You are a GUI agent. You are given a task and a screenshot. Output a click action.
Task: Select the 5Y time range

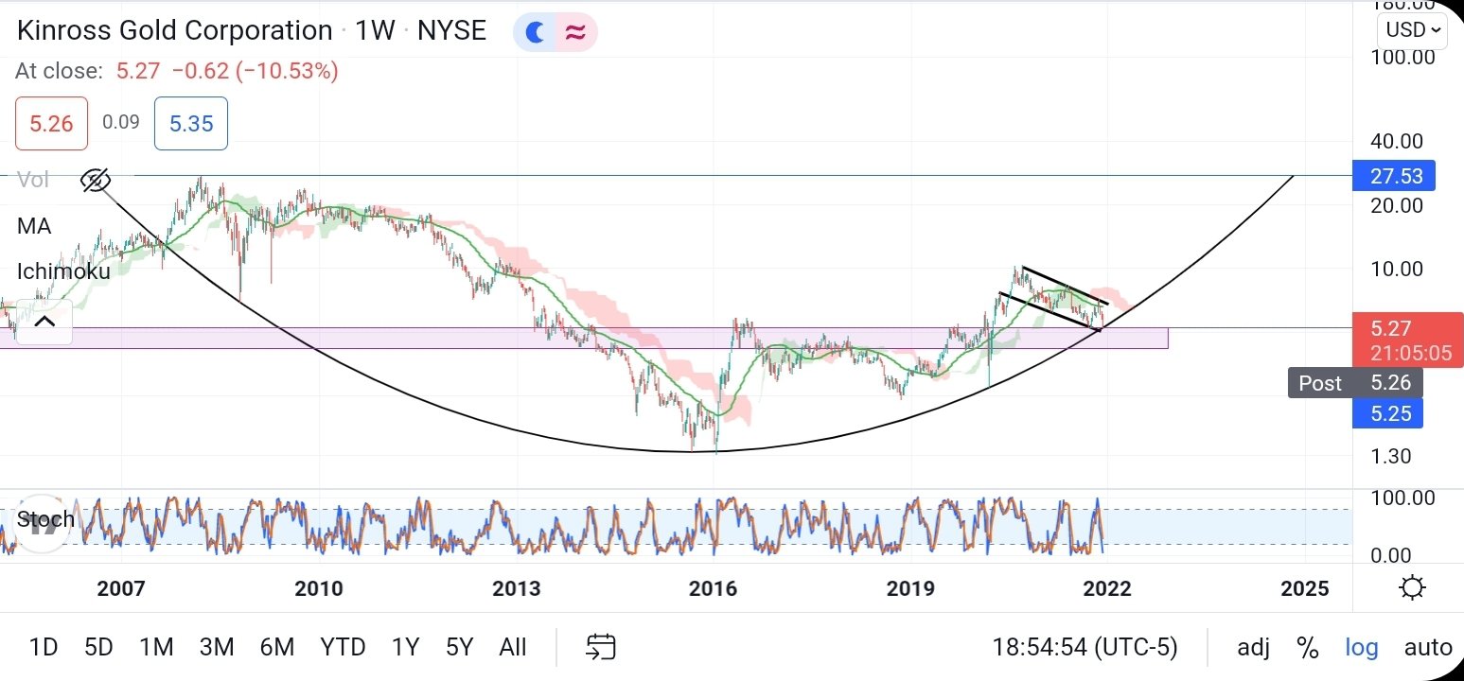click(459, 647)
